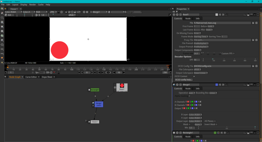Toggle the viewer clip to project icon
This screenshot has width=262, height=142.
66,12
